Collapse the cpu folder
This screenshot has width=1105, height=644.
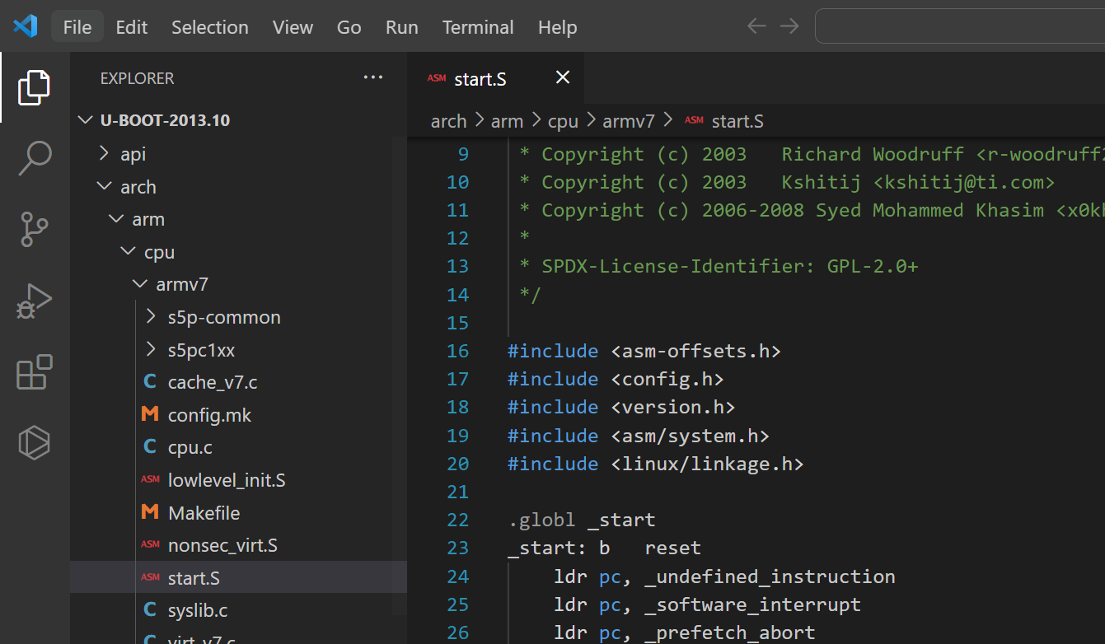tap(128, 252)
